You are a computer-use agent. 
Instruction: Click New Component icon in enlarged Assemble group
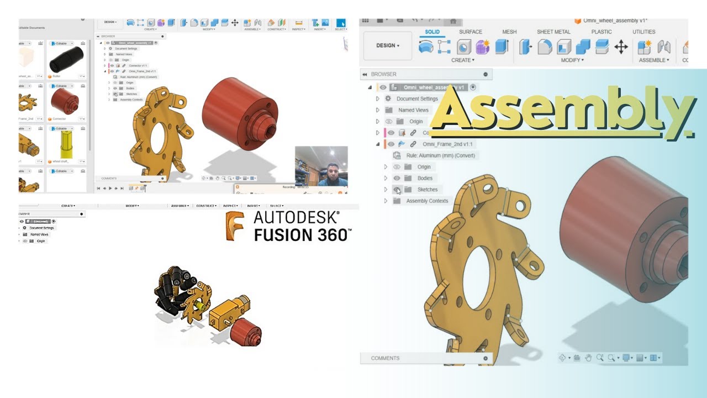tap(645, 47)
